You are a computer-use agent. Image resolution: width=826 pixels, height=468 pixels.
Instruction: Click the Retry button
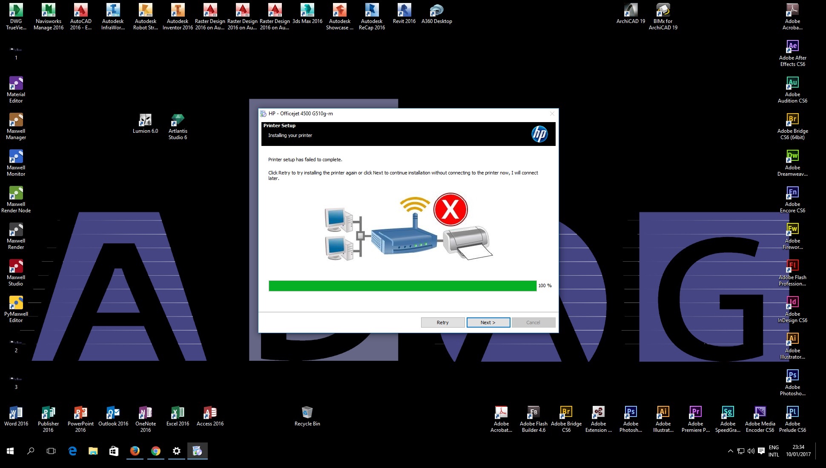tap(442, 322)
